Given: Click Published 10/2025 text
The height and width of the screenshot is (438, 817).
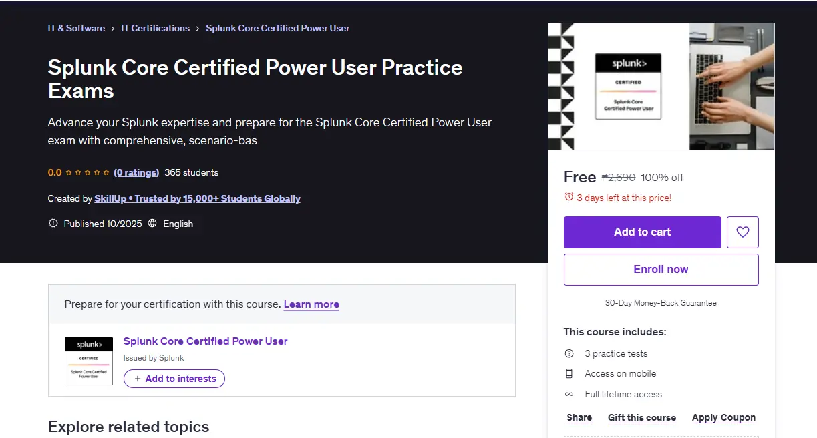Looking at the screenshot, I should tap(103, 224).
